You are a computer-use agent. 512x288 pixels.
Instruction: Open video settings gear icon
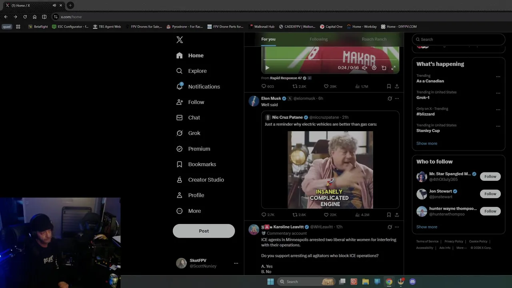click(374, 68)
